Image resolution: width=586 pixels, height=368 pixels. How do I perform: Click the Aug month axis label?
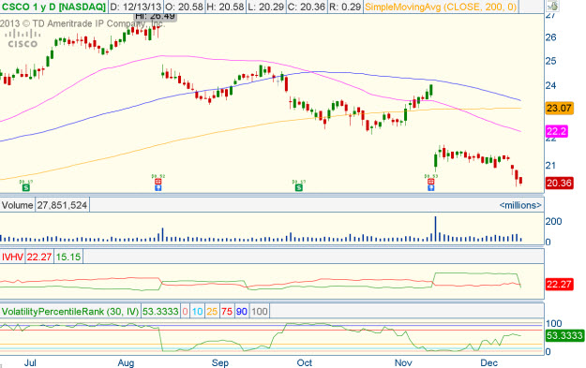126,362
